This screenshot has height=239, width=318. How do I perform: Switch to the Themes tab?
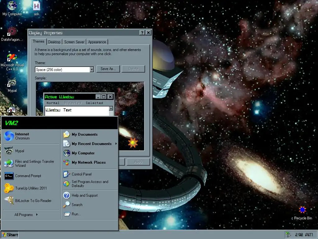tap(38, 41)
